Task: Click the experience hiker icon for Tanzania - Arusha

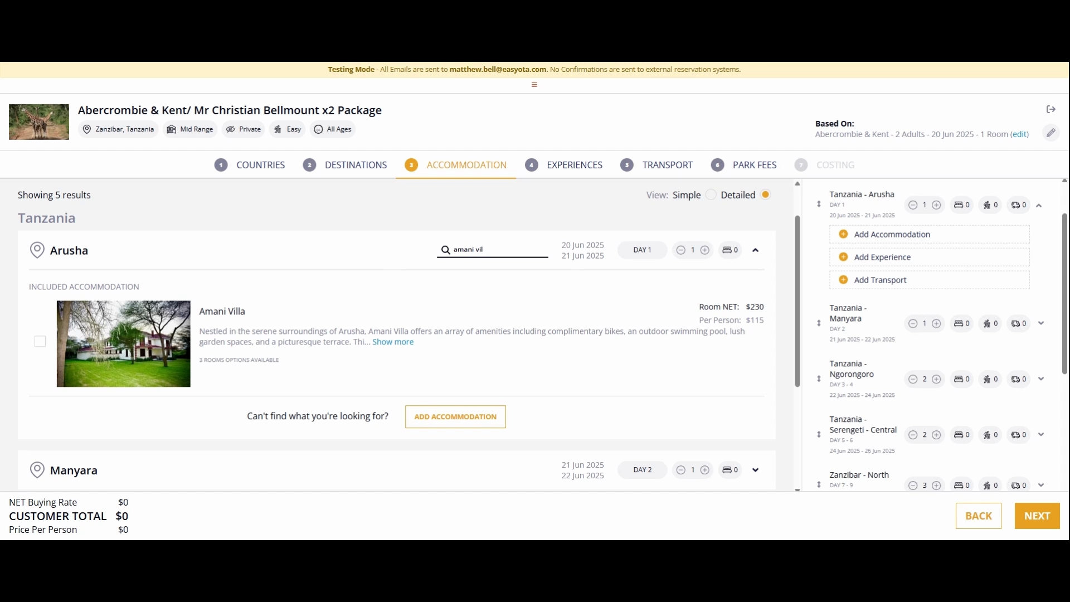Action: pos(987,205)
